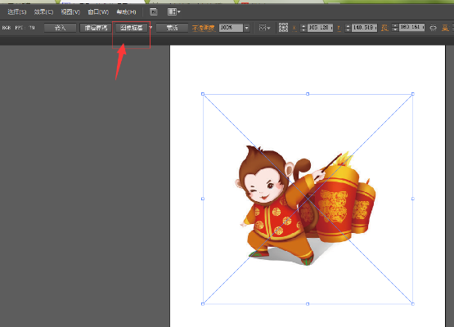454x327 pixels.
Task: Increase Y value with the up stepper arrow
Action: pos(348,26)
